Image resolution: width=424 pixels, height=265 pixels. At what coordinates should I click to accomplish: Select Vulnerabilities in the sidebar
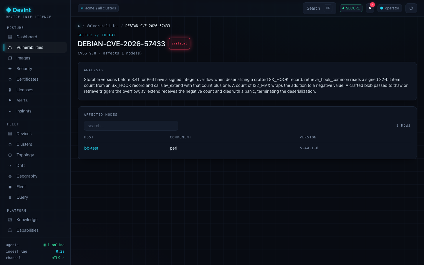35,47
